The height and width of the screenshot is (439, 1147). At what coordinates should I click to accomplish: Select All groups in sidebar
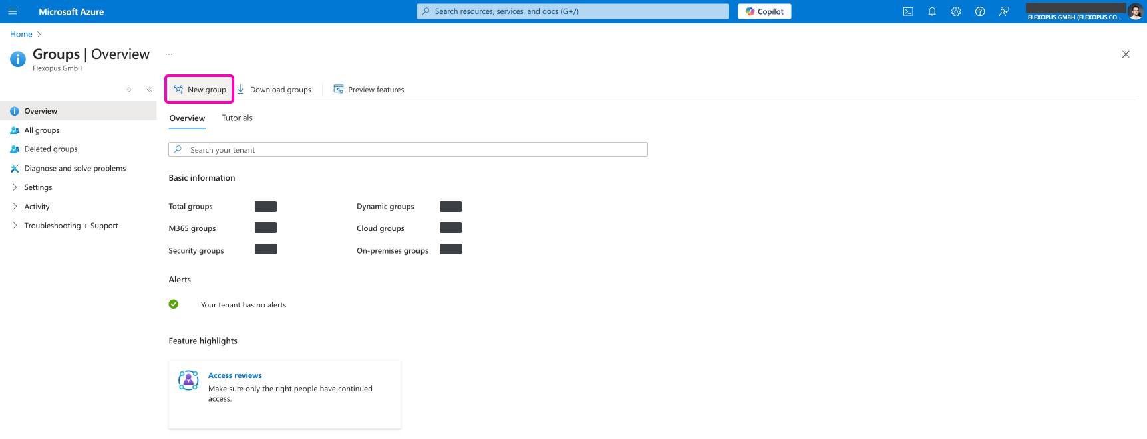(x=42, y=130)
